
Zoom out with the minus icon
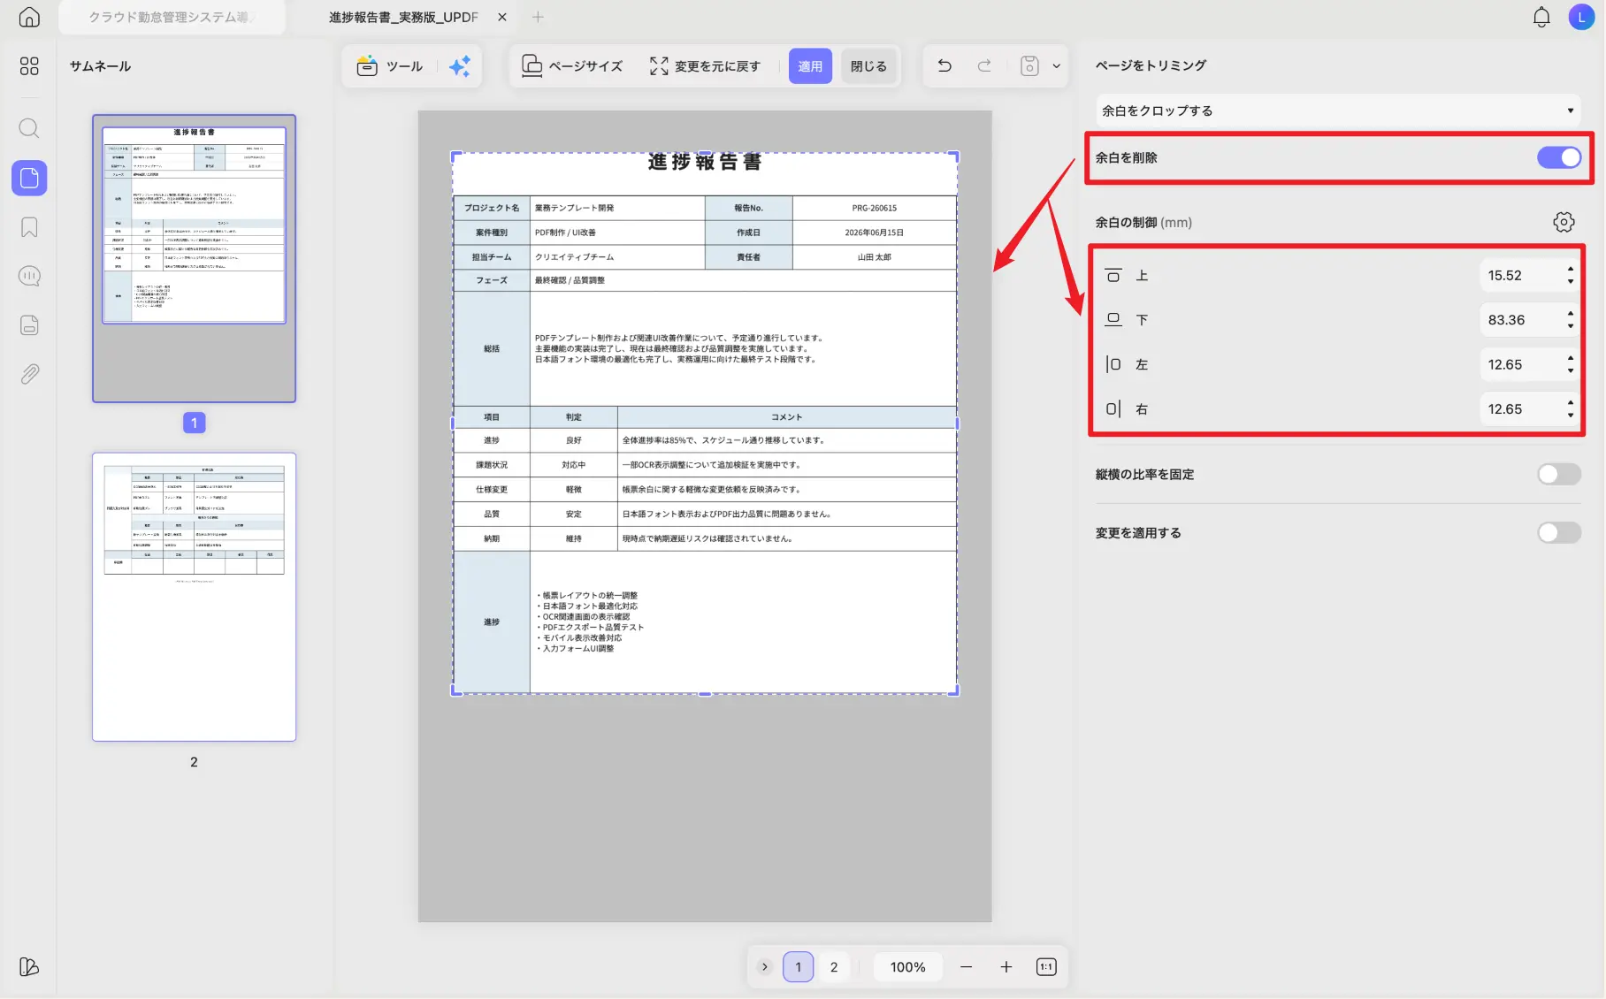pyautogui.click(x=966, y=967)
